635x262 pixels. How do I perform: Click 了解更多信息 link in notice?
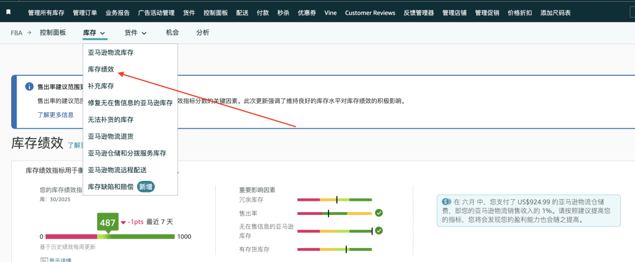(56, 115)
